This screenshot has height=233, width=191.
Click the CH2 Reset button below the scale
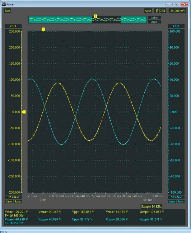click(180, 202)
